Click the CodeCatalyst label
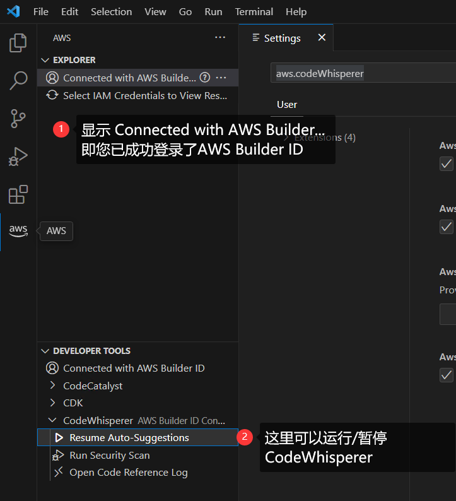Screen dimensions: 456x501 tap(93, 386)
